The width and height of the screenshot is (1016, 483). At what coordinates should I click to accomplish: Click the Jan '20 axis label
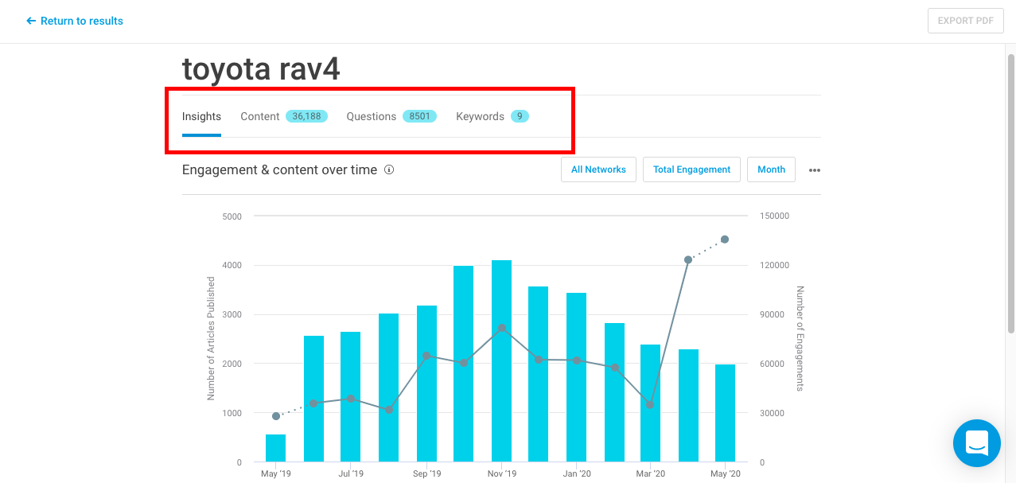pos(576,474)
